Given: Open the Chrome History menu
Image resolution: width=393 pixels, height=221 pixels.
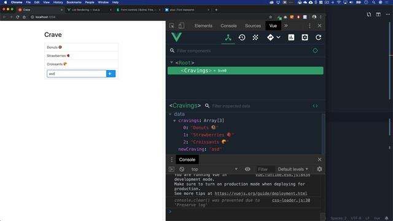Looking at the screenshot, I should [x=58, y=2].
